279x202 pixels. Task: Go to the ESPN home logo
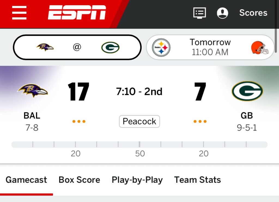(77, 13)
